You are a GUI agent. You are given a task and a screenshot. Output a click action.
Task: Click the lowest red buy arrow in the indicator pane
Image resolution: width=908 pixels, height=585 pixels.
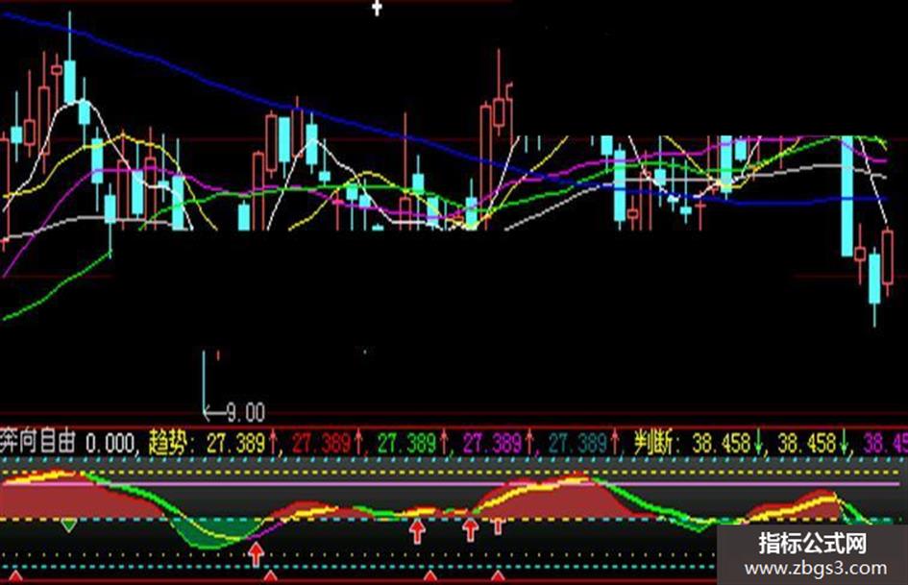click(256, 553)
